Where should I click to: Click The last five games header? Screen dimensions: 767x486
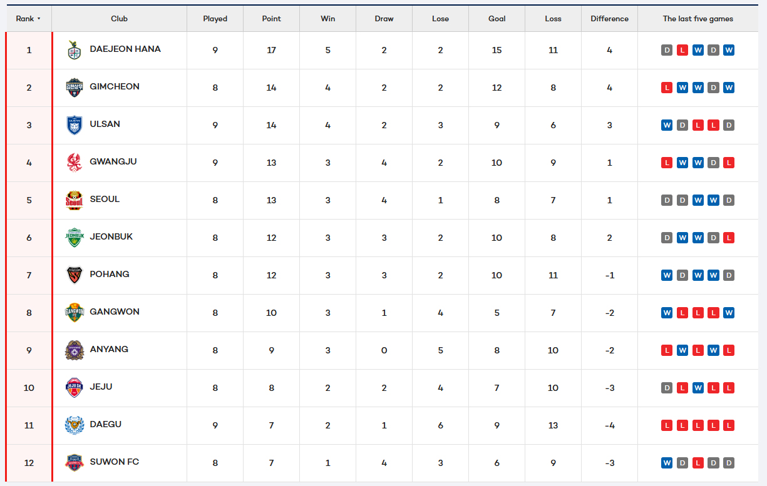tap(698, 19)
